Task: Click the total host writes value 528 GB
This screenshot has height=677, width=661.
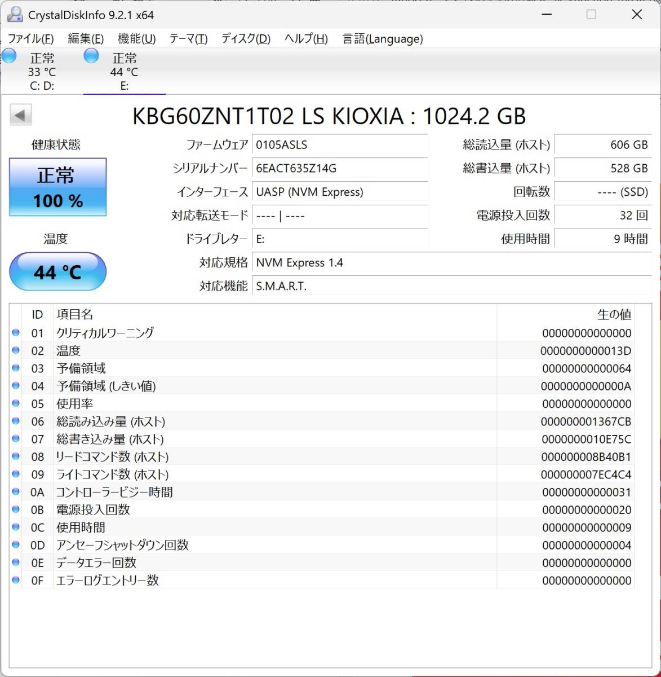Action: point(602,168)
